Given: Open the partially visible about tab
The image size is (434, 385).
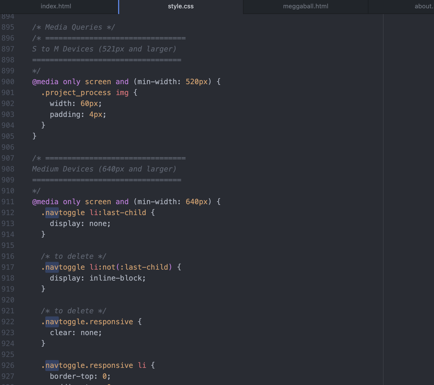Looking at the screenshot, I should tap(424, 6).
